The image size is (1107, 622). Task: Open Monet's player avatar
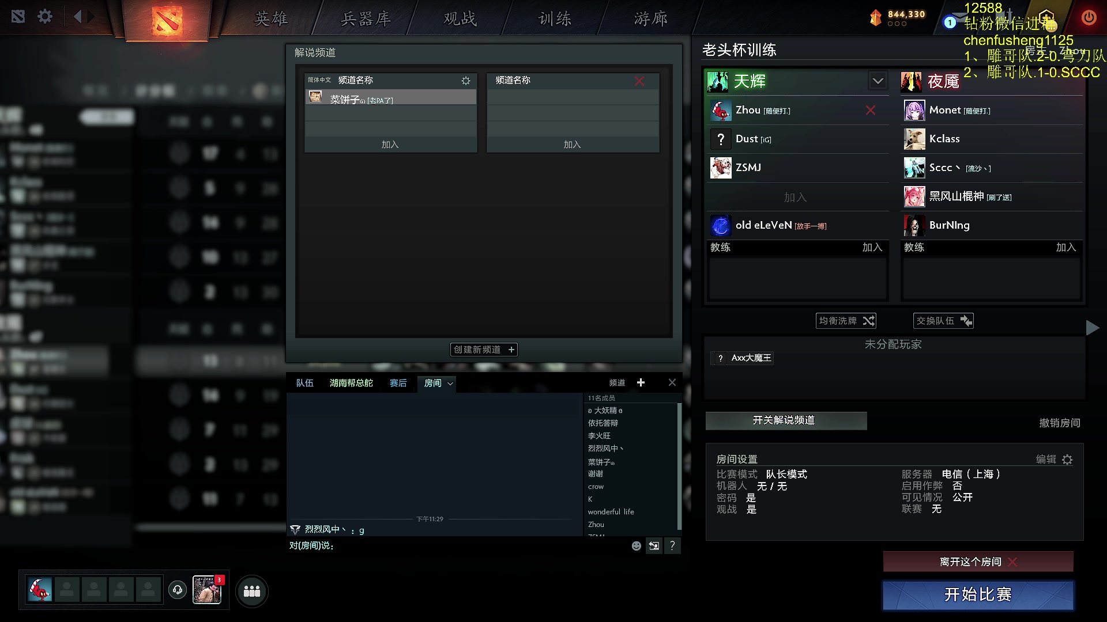(914, 110)
